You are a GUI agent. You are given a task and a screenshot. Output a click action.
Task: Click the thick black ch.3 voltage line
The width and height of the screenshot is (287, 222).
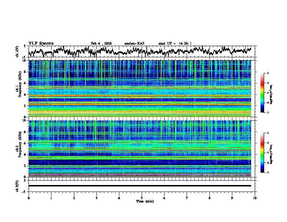coord(140,186)
